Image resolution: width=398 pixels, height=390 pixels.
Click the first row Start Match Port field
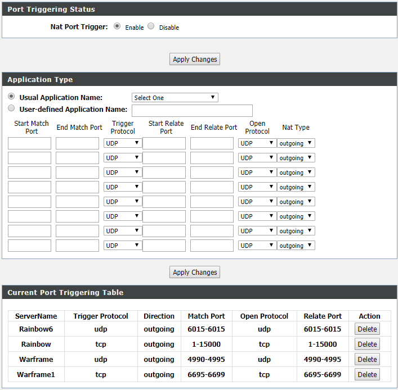click(x=29, y=143)
